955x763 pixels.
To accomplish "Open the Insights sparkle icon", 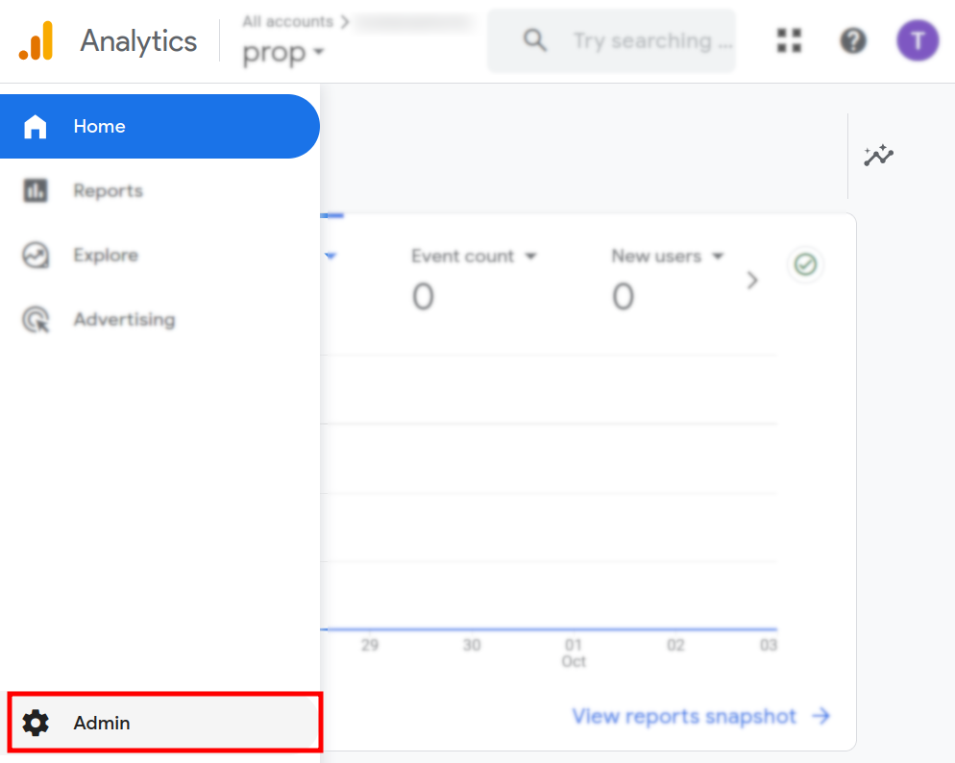I will click(878, 156).
